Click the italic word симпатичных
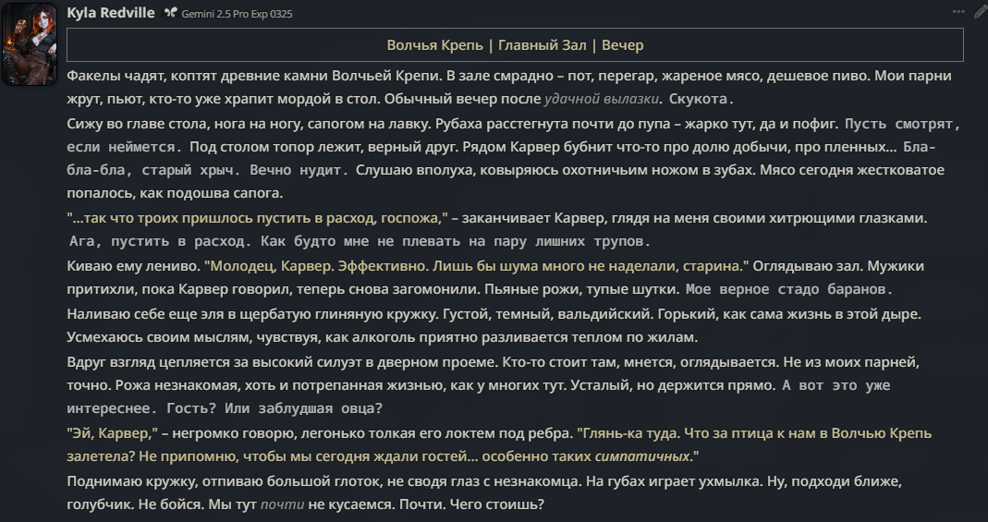The height and width of the screenshot is (522, 988). pyautogui.click(x=642, y=455)
